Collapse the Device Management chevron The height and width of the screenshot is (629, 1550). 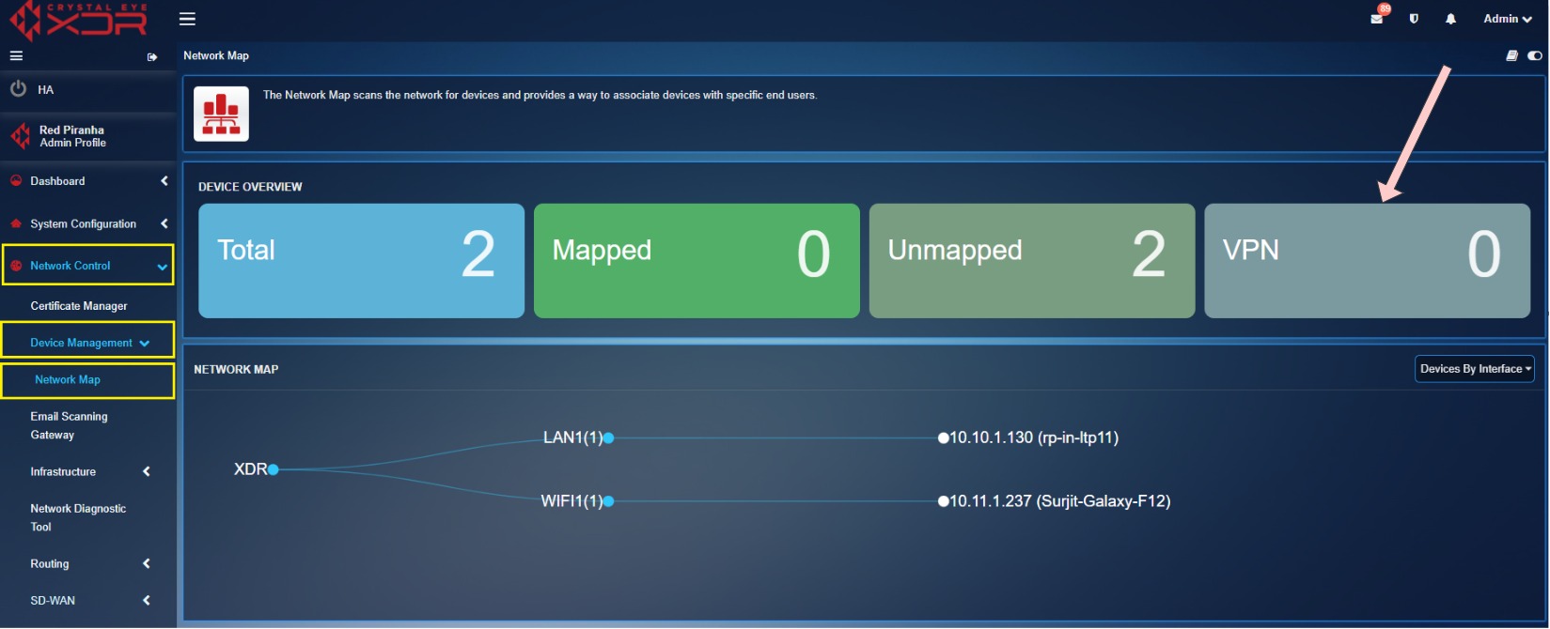point(145,344)
